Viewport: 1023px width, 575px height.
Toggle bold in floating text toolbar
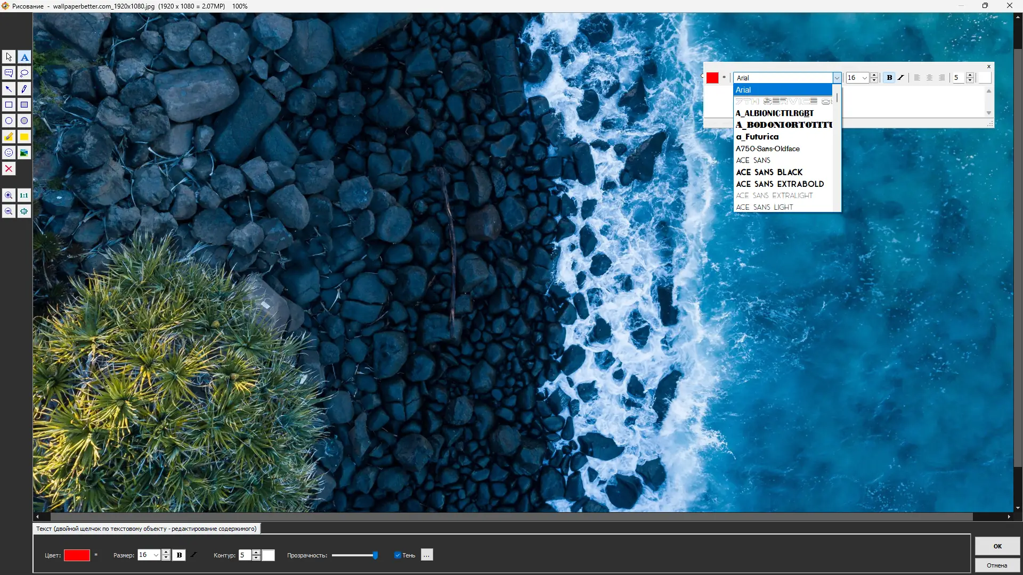click(889, 78)
